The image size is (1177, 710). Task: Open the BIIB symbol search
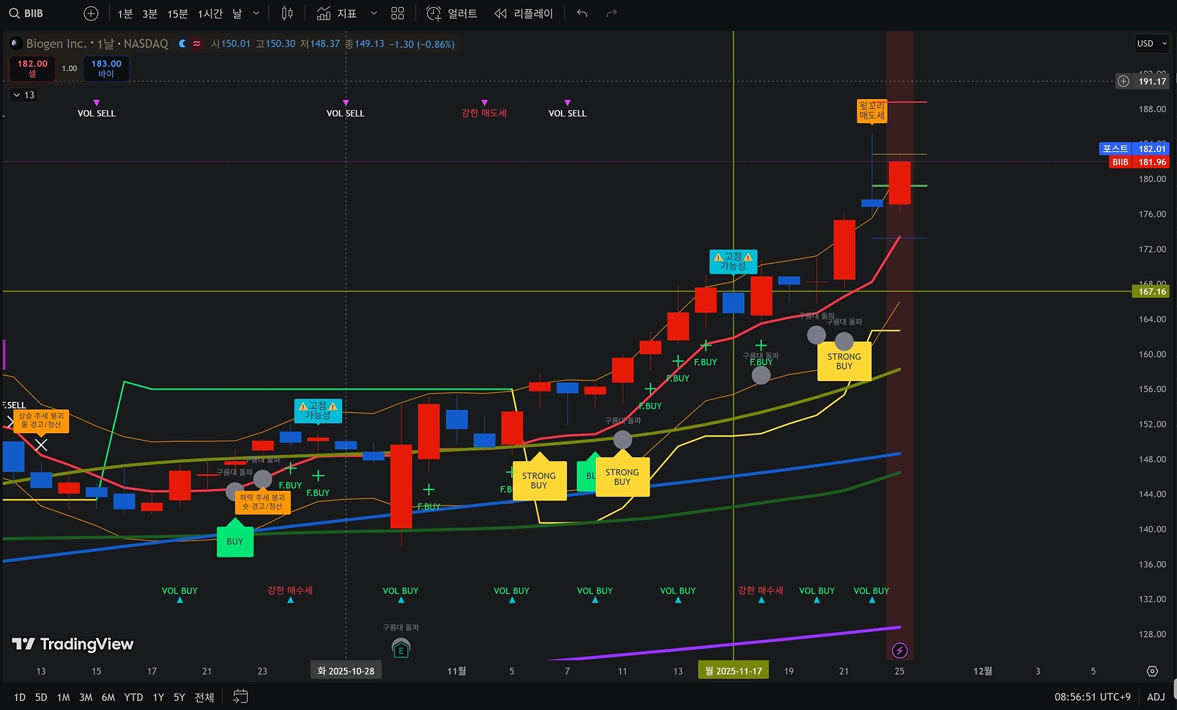27,13
